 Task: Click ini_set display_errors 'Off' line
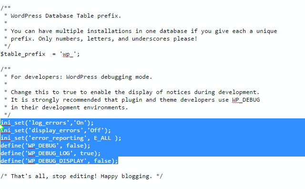(56, 130)
